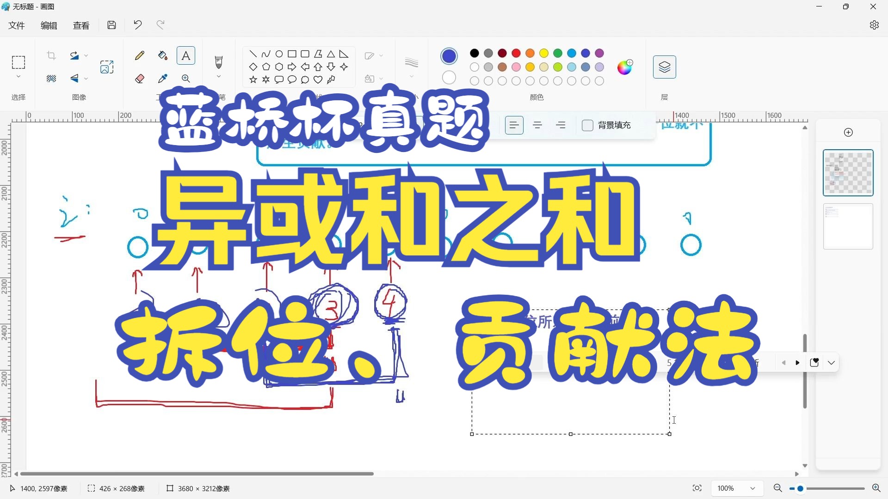Choose the right arrow shape
This screenshot has width=888, height=499.
[x=292, y=67]
